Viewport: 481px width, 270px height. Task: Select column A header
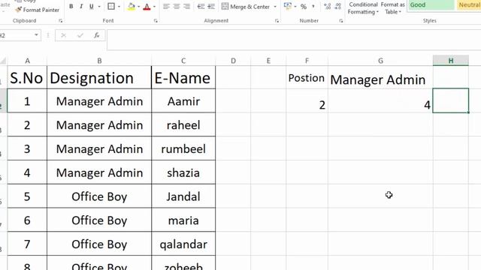click(27, 61)
